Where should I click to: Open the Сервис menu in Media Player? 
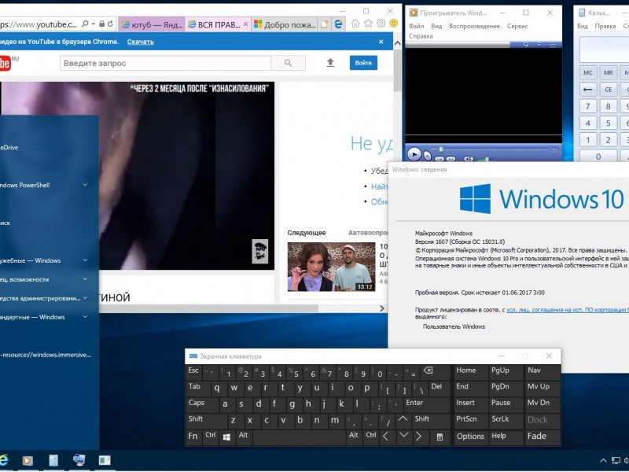coord(517,26)
